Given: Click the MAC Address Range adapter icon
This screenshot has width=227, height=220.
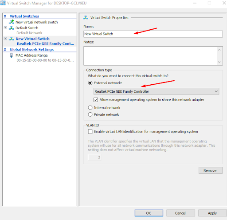Looking at the screenshot, I should [12, 55].
